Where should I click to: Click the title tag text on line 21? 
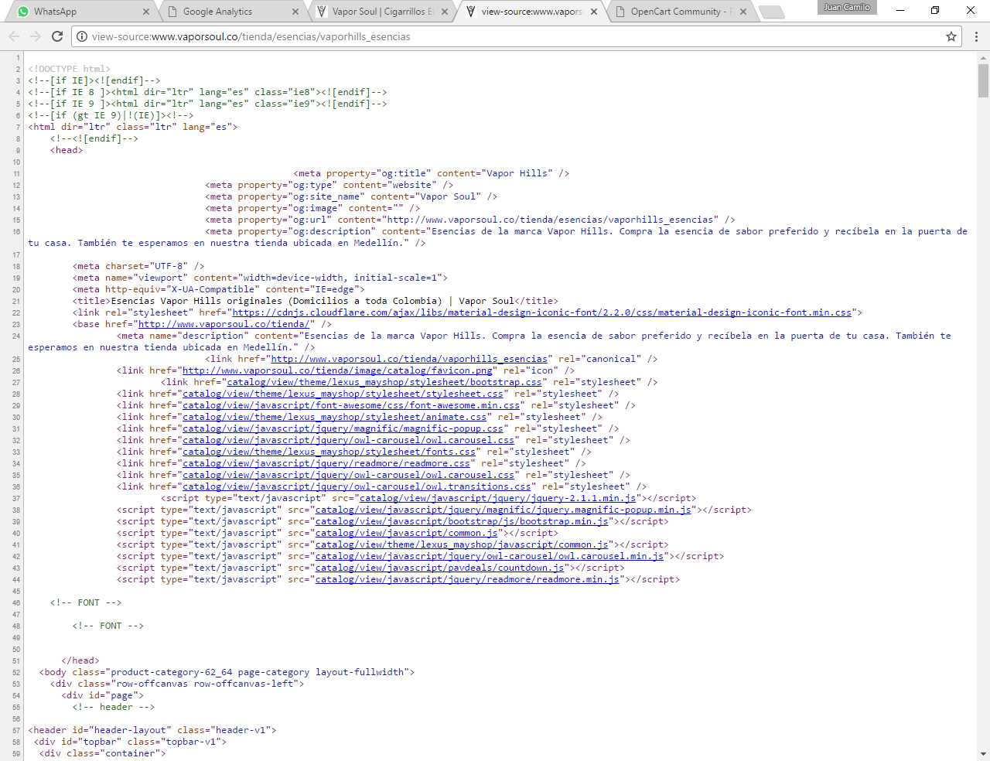click(316, 301)
